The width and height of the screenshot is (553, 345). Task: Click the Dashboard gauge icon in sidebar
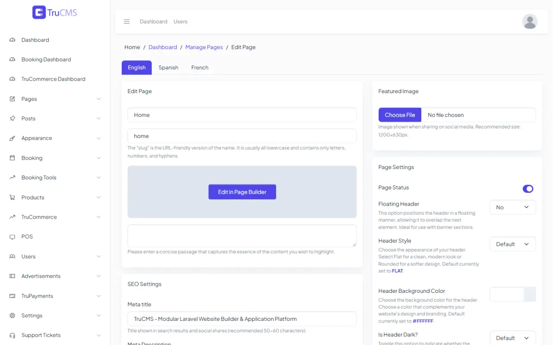13,40
